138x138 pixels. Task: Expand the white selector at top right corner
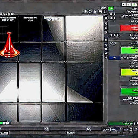click(x=129, y=5)
